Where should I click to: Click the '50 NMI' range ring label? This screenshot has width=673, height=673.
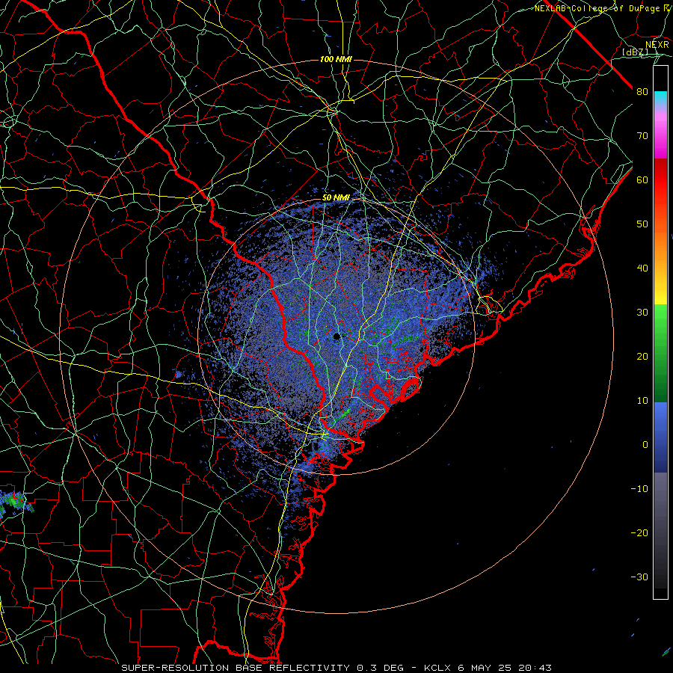click(336, 198)
